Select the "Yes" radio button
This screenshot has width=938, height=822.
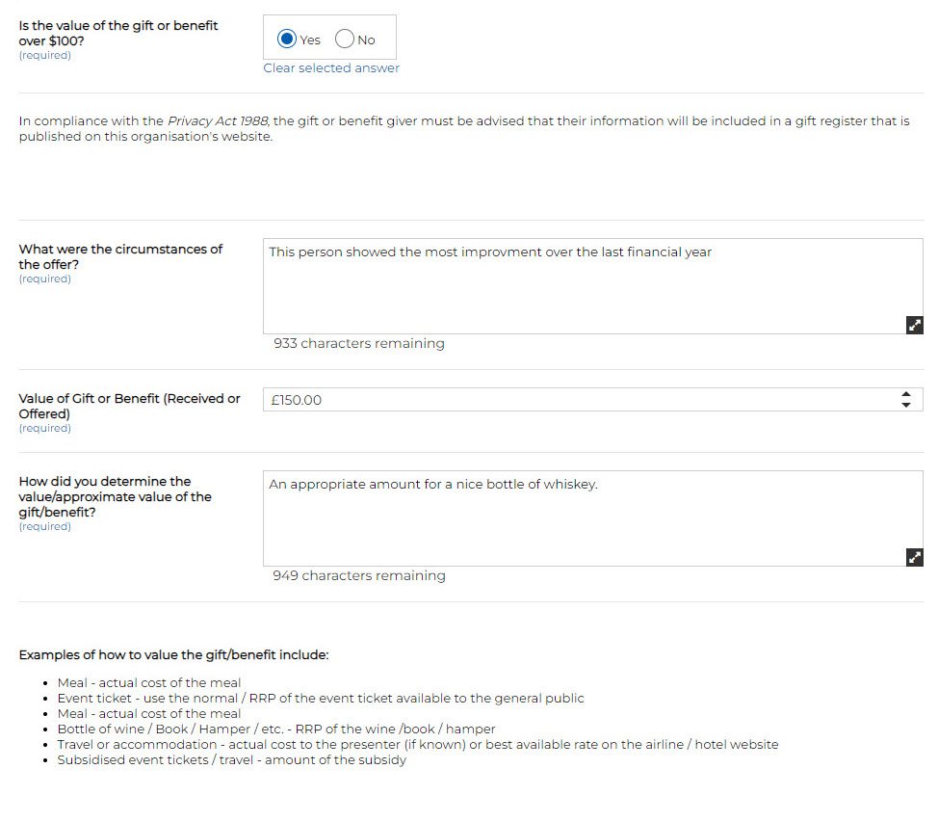click(287, 40)
